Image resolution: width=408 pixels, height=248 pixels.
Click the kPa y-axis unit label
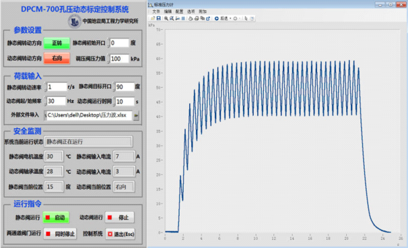tap(151, 25)
